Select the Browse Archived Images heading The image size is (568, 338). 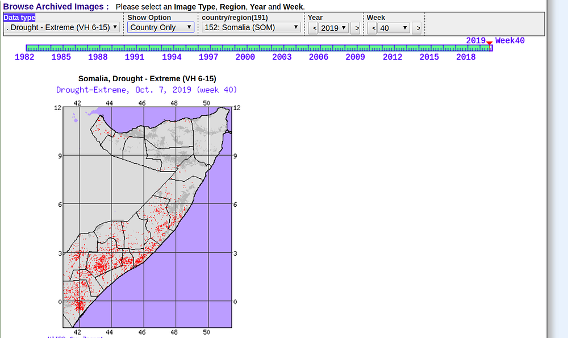(x=56, y=6)
